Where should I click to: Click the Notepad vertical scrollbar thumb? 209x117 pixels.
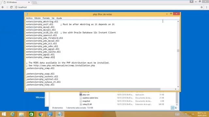tap(178, 51)
